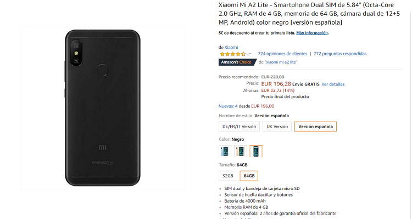Choose the blue color swatch
This screenshot has width=412, height=219.
coord(225,151)
